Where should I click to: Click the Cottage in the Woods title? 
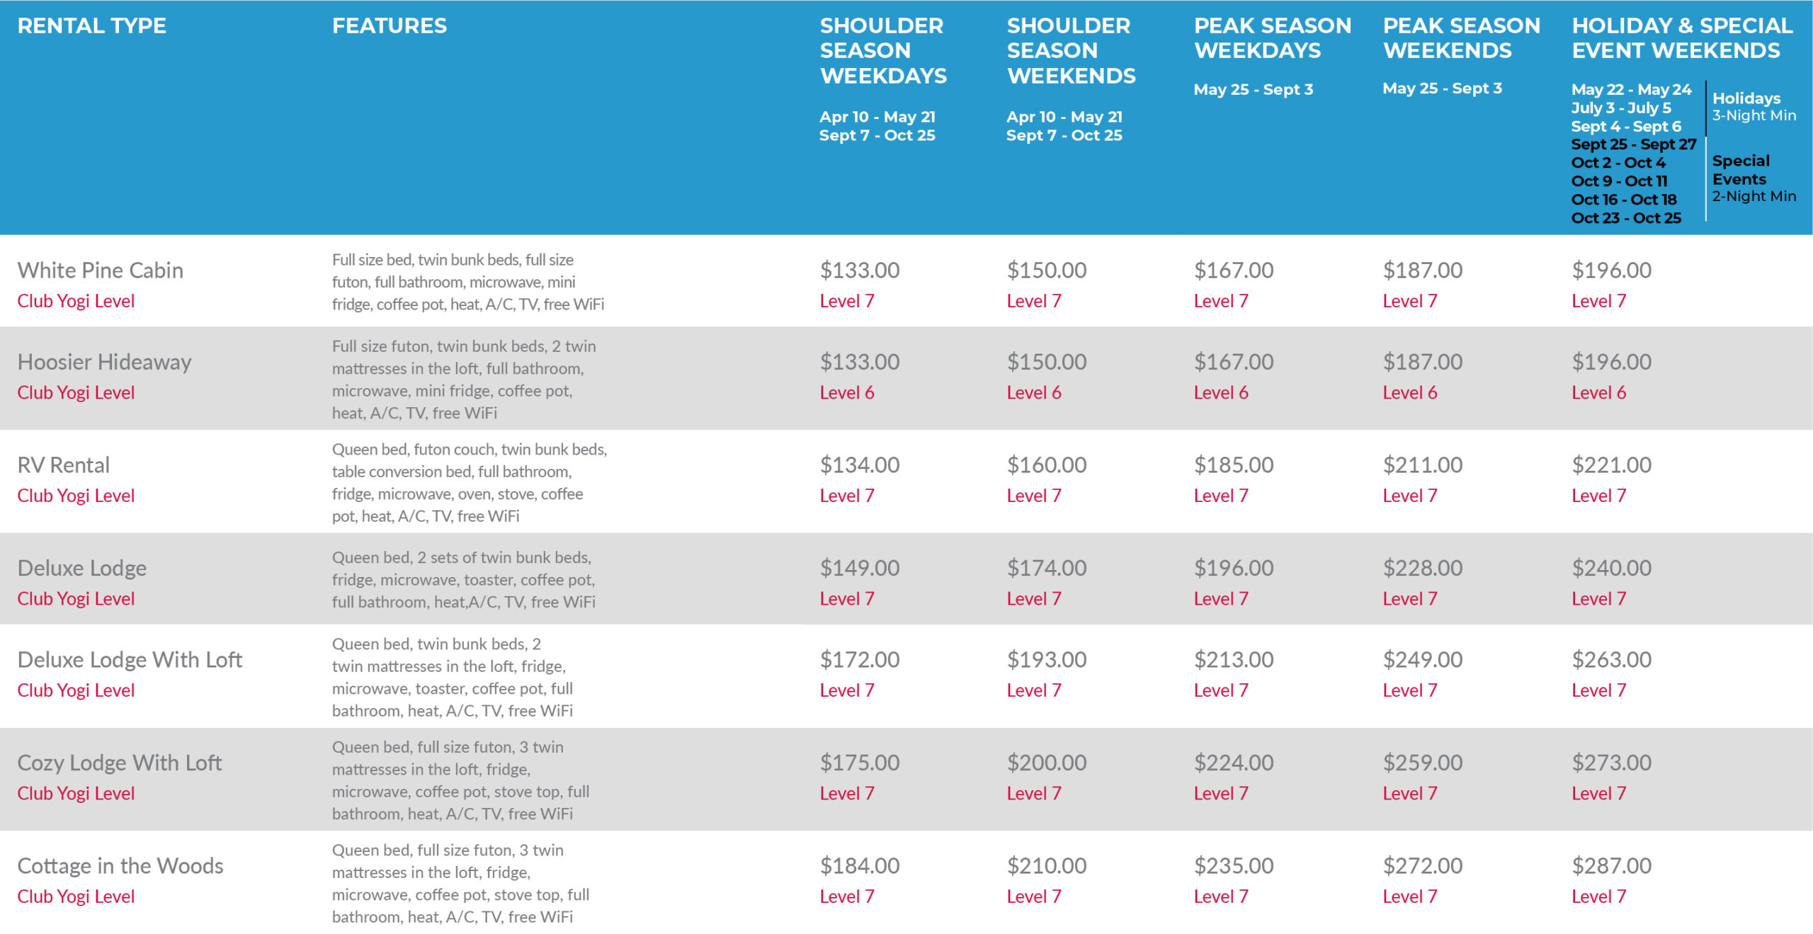(x=120, y=865)
